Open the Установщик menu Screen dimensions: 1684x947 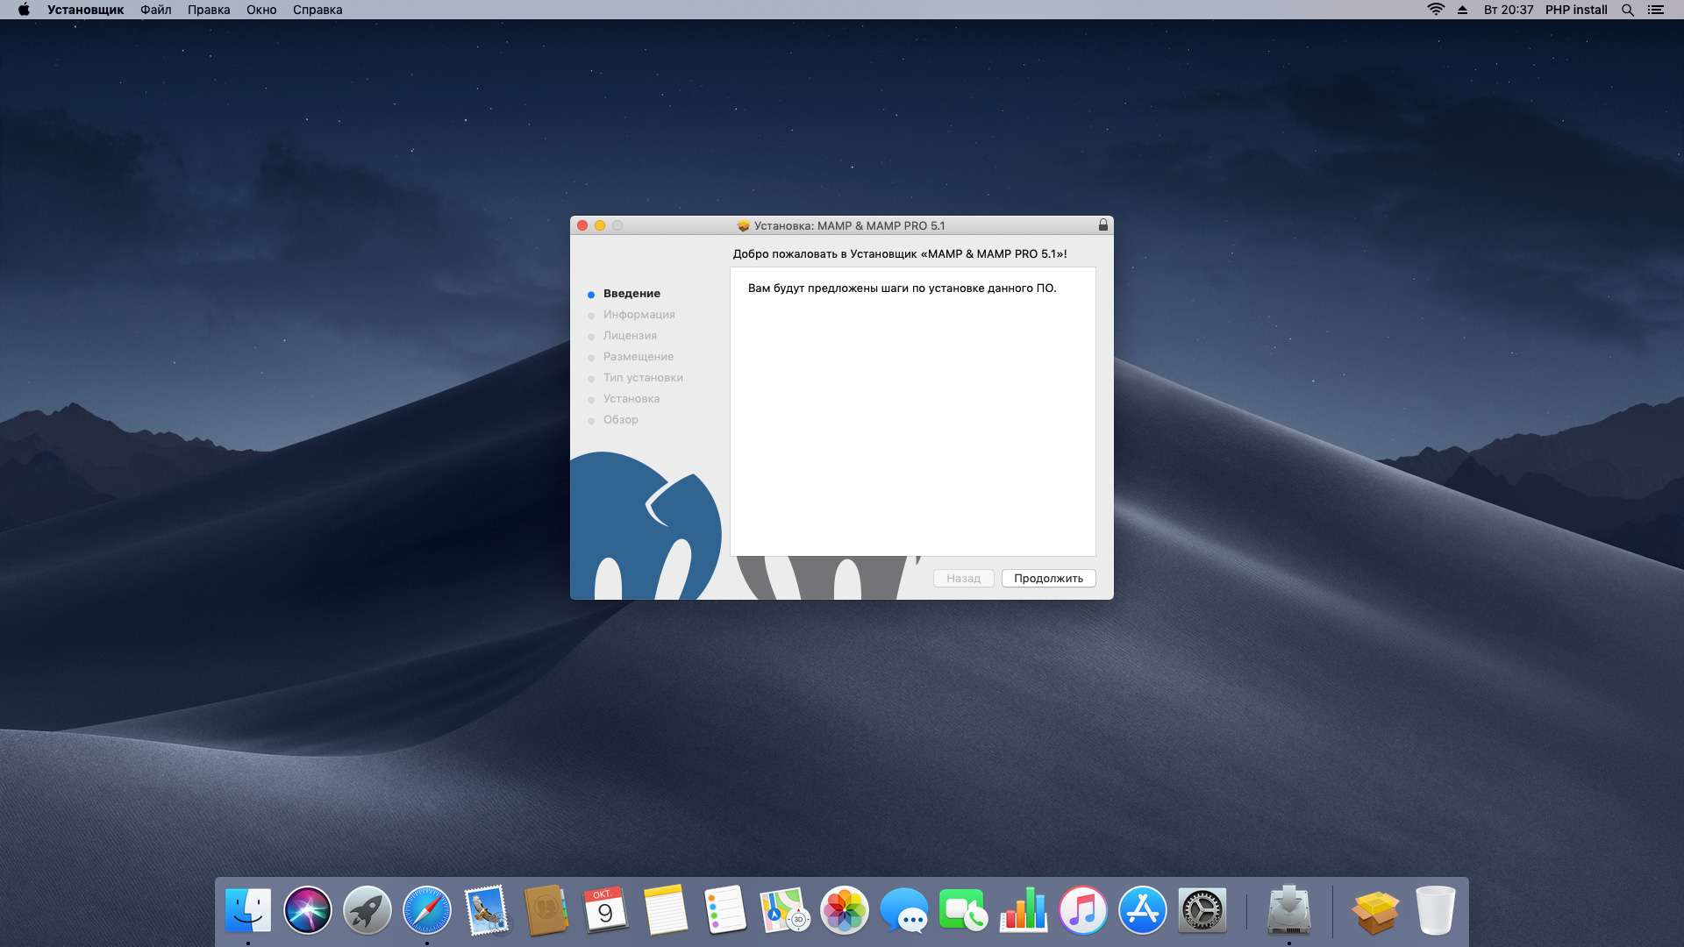click(85, 10)
